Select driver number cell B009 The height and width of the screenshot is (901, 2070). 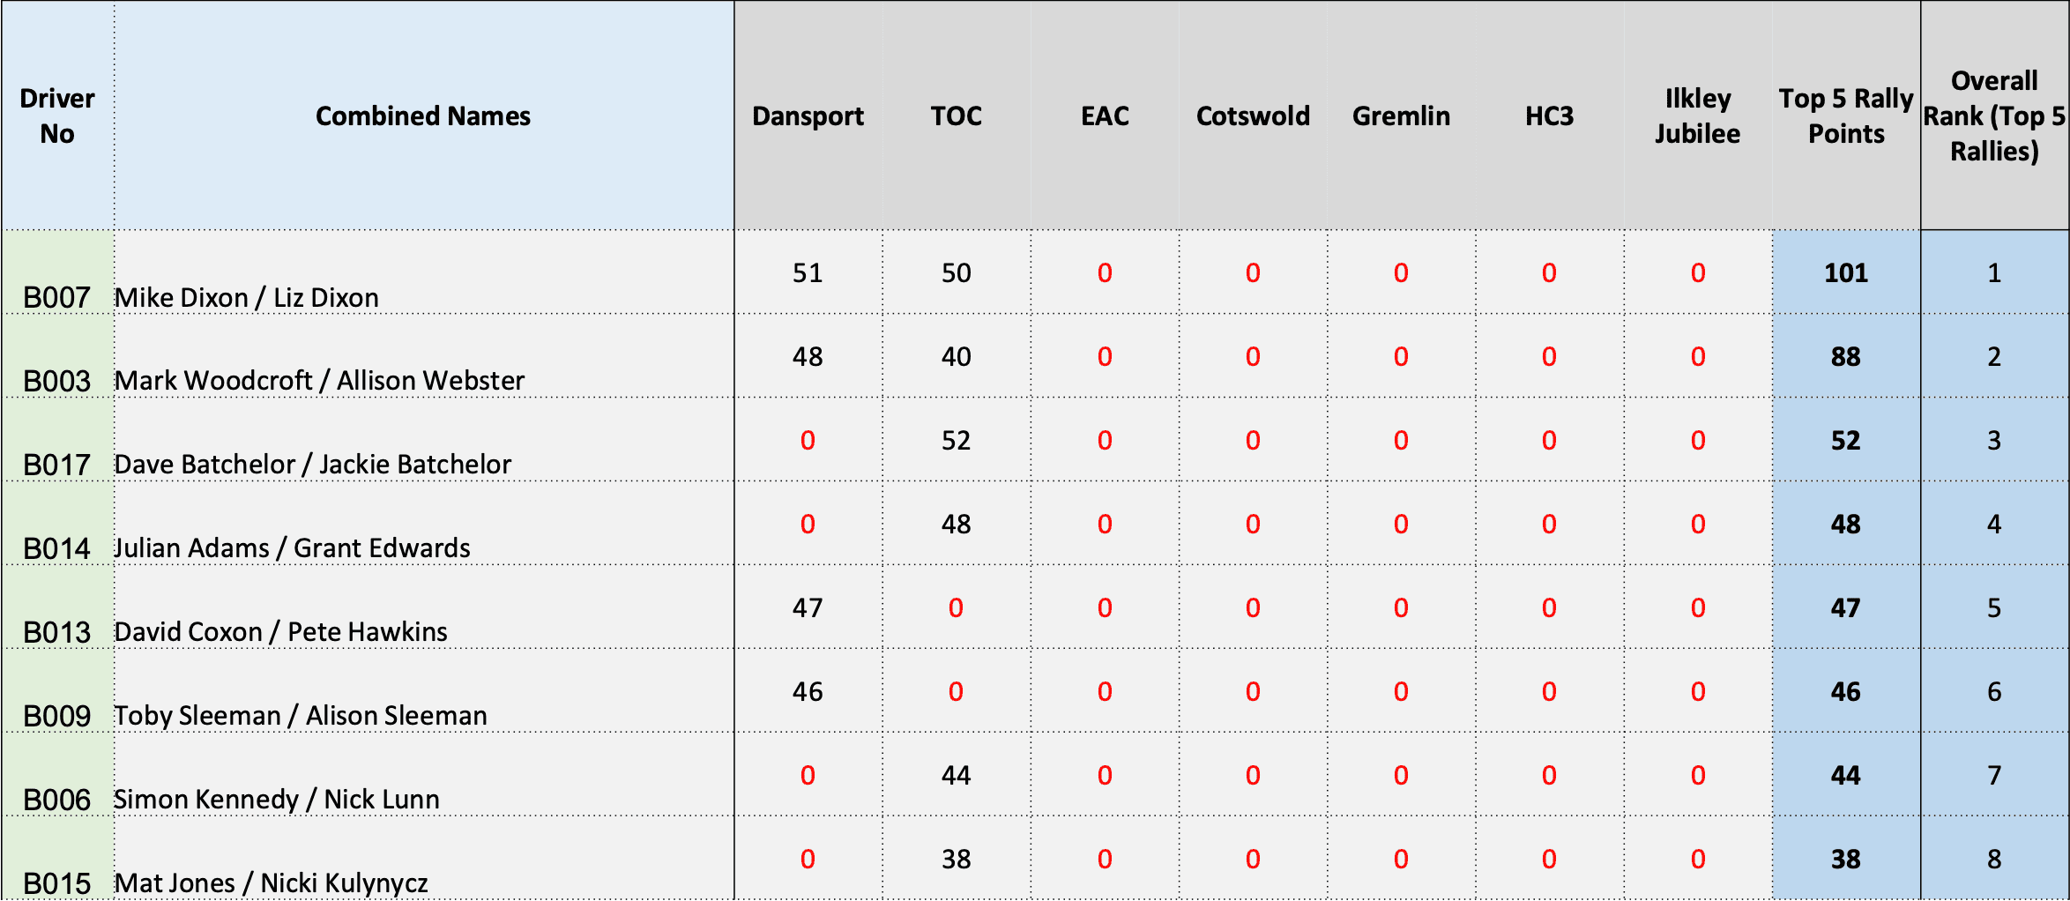pyautogui.click(x=57, y=691)
